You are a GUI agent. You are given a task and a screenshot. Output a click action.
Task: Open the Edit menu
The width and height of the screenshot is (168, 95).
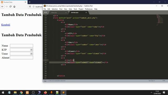[49, 9]
